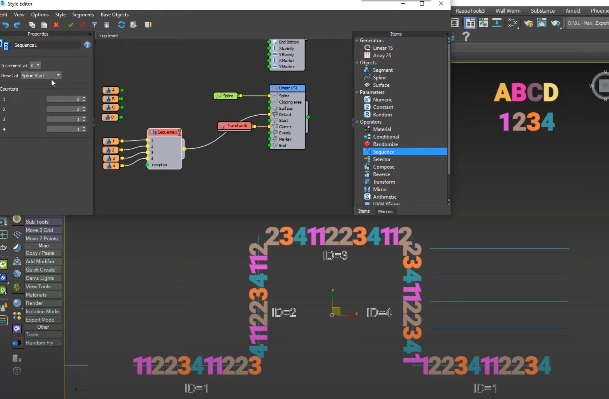This screenshot has width=609, height=399.
Task: Select Random parameter item
Action: click(382, 115)
